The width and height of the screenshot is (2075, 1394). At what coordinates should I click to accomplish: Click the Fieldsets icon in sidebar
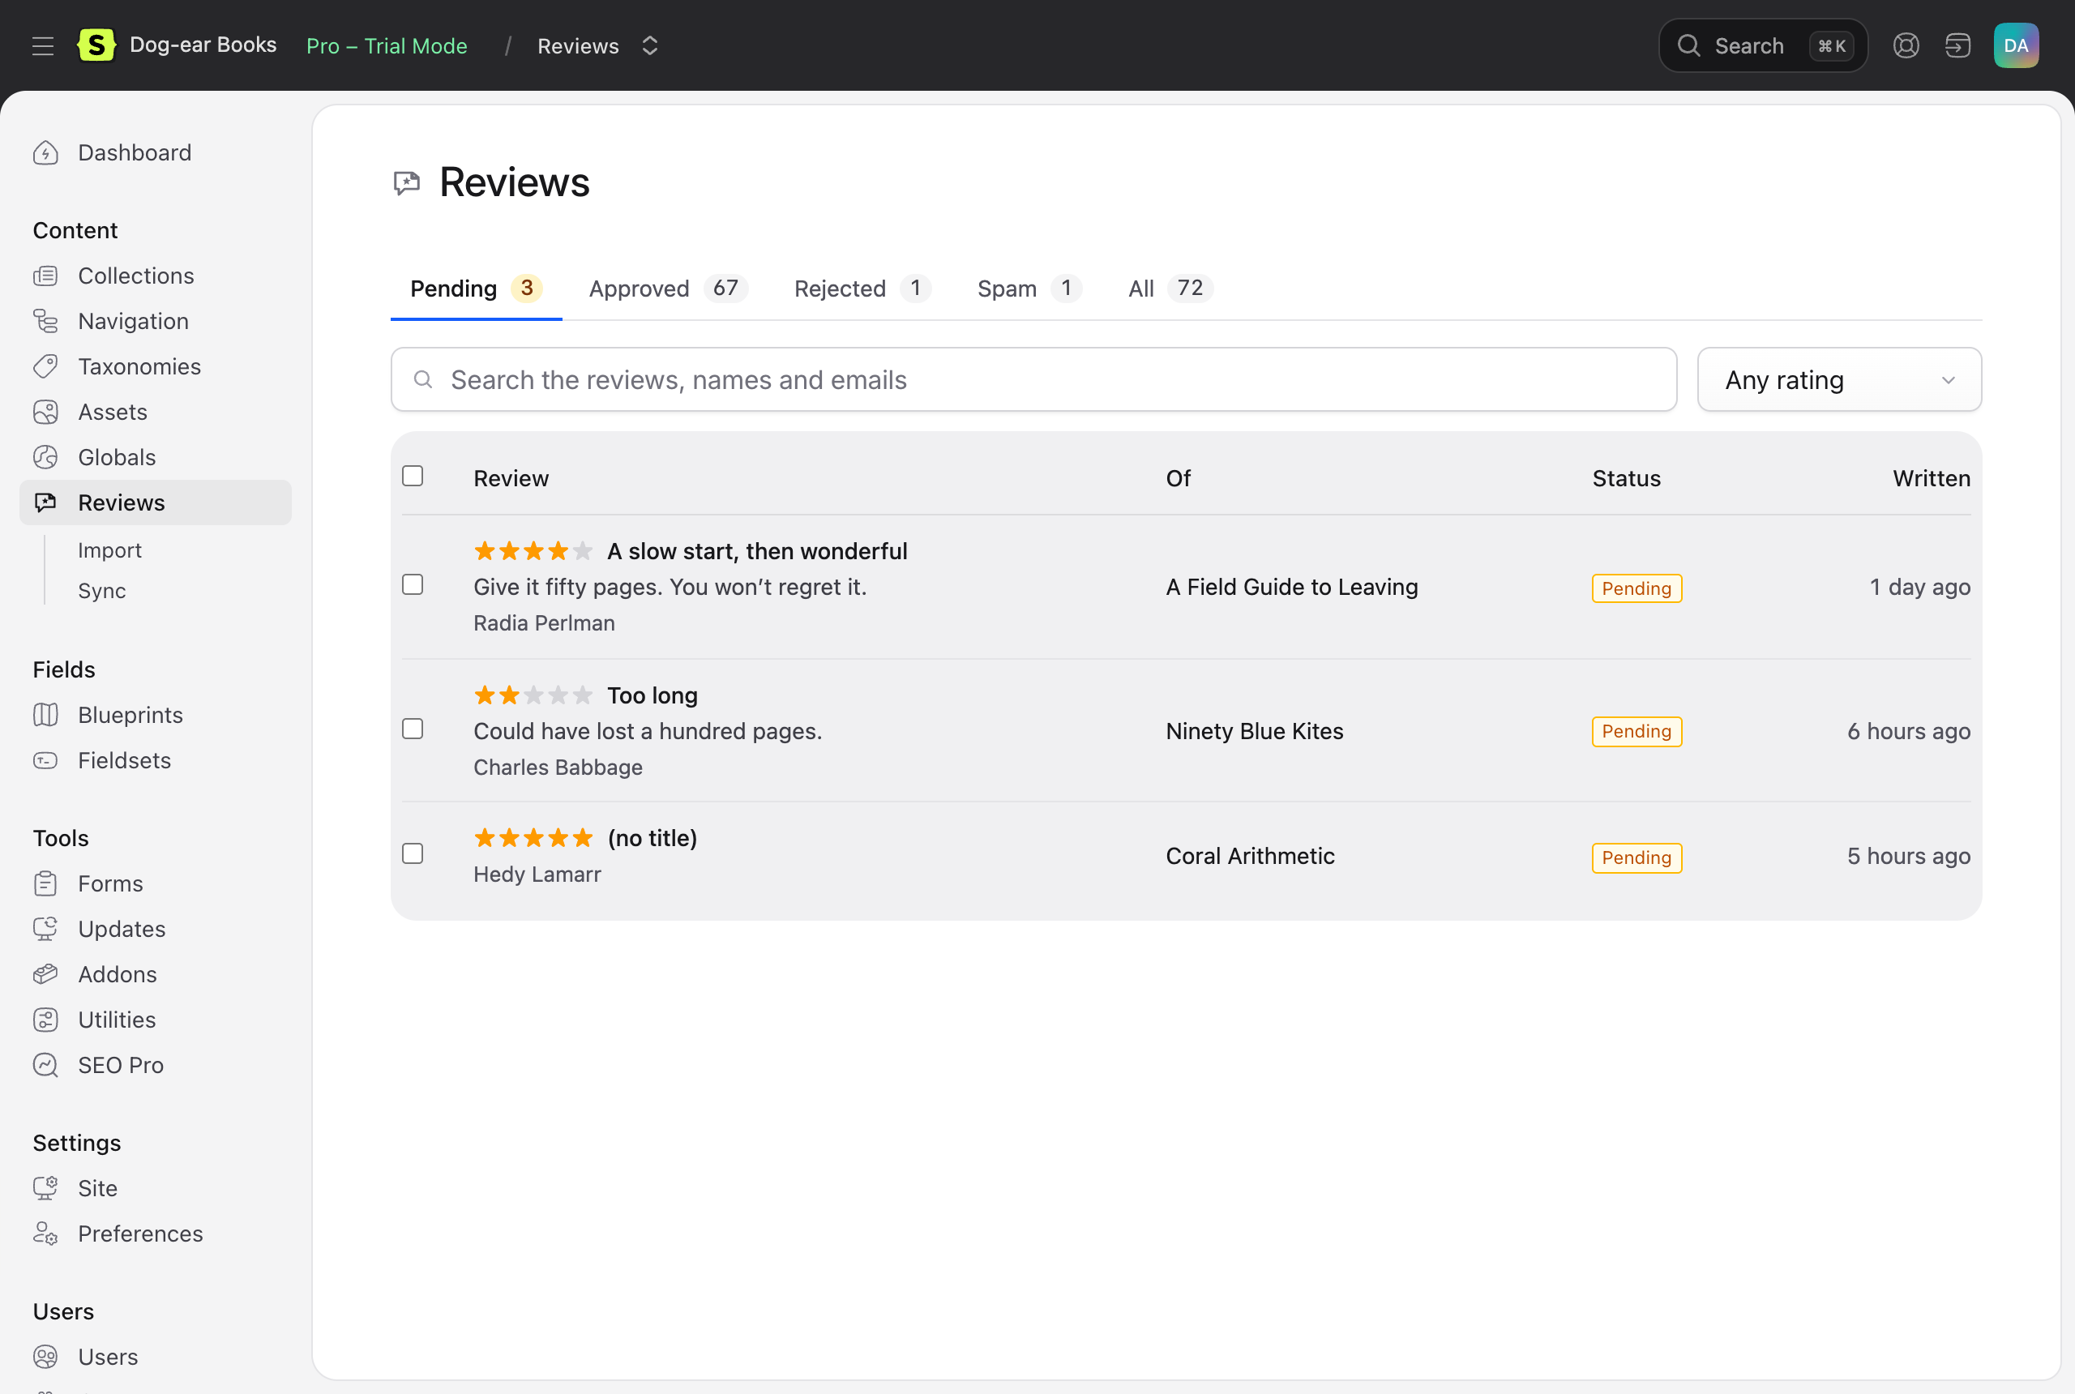tap(45, 760)
